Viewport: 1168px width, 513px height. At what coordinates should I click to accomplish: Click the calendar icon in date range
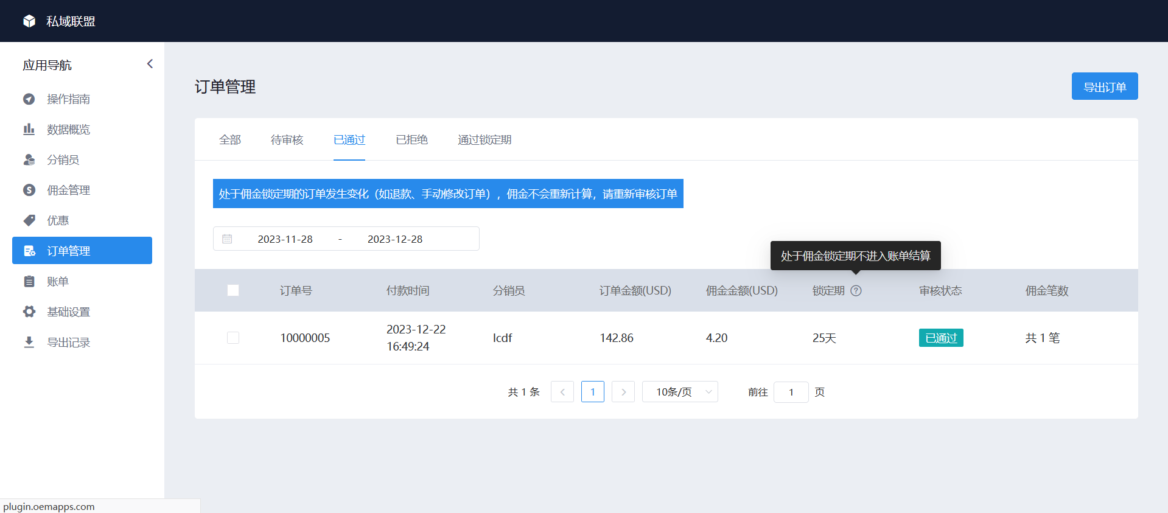[227, 239]
